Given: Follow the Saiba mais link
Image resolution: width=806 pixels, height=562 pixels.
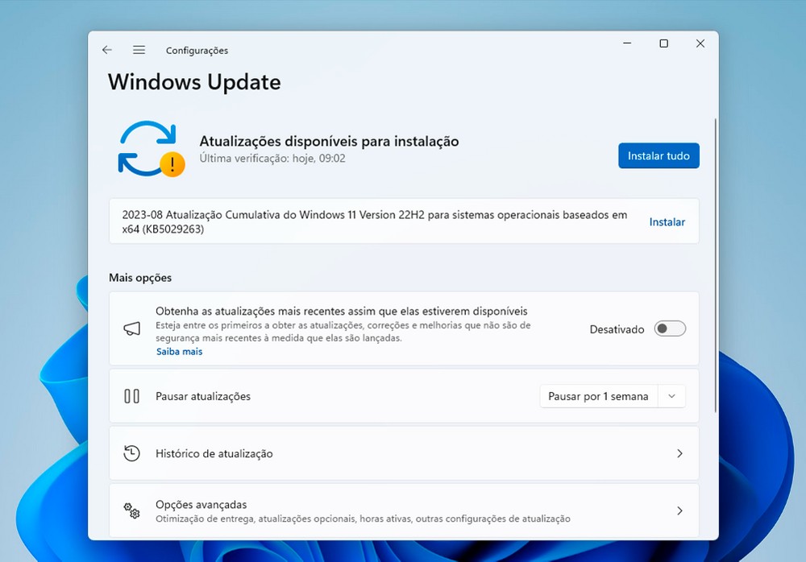Looking at the screenshot, I should pos(179,352).
